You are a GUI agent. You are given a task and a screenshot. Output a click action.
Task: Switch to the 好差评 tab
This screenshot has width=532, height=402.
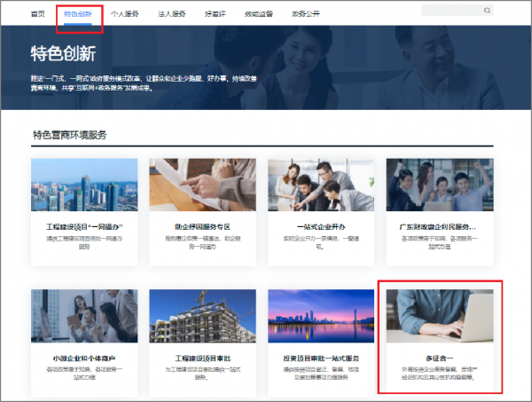217,14
